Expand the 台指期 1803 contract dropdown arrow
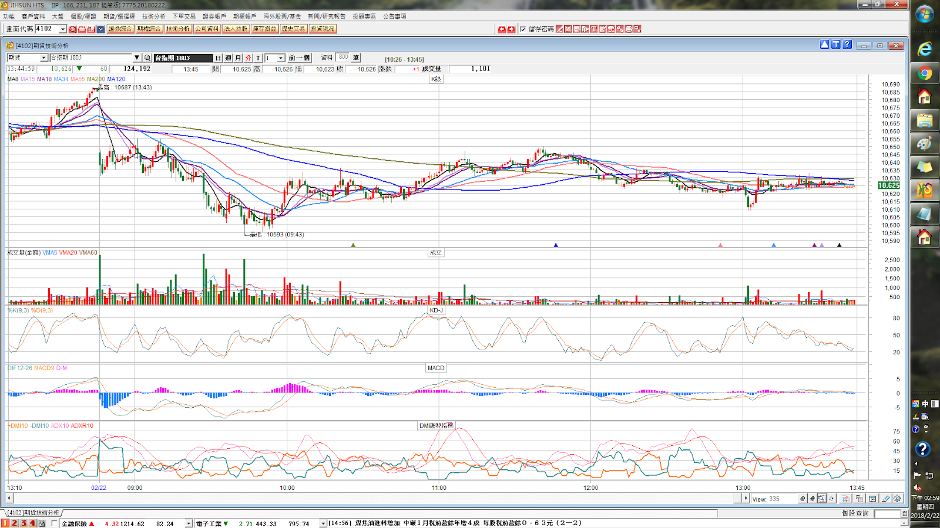 tap(137, 57)
